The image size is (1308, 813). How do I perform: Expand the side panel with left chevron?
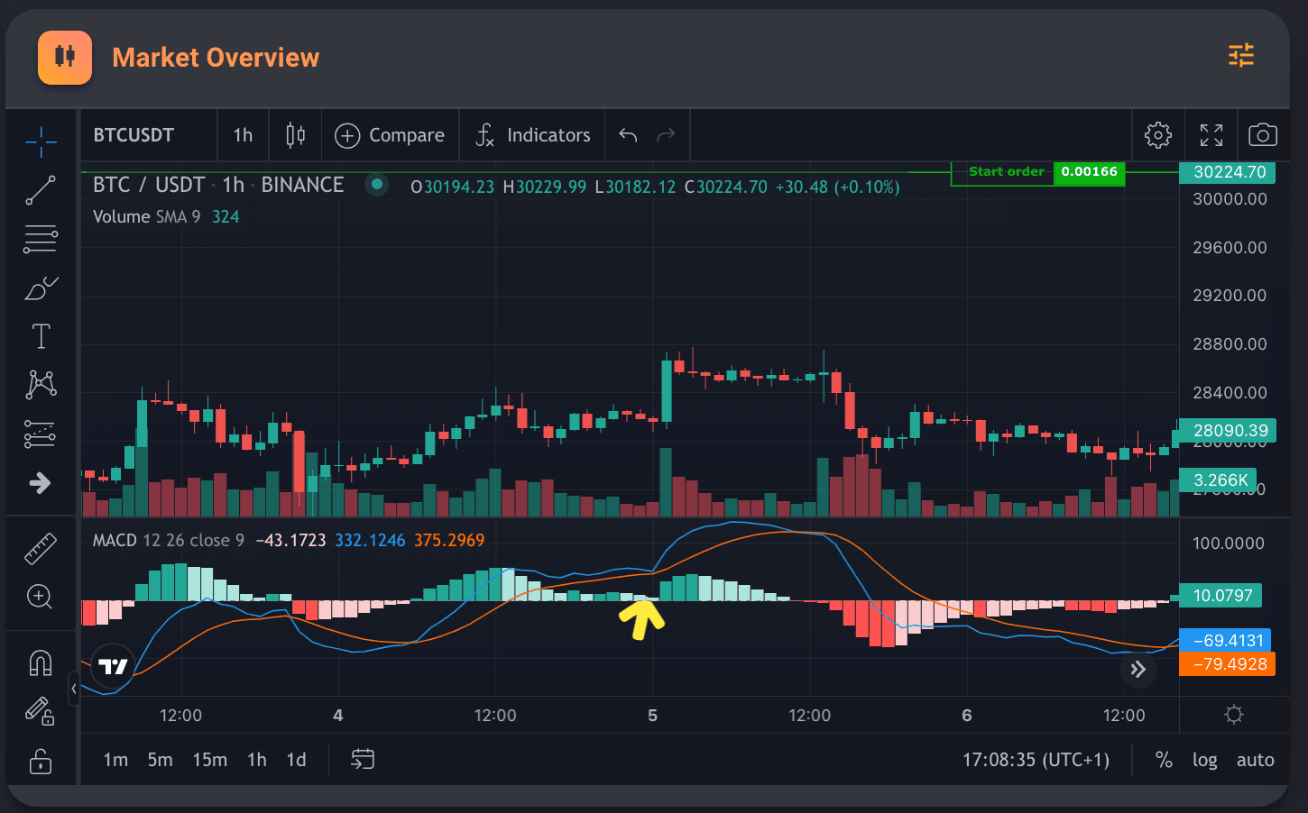pos(74,689)
